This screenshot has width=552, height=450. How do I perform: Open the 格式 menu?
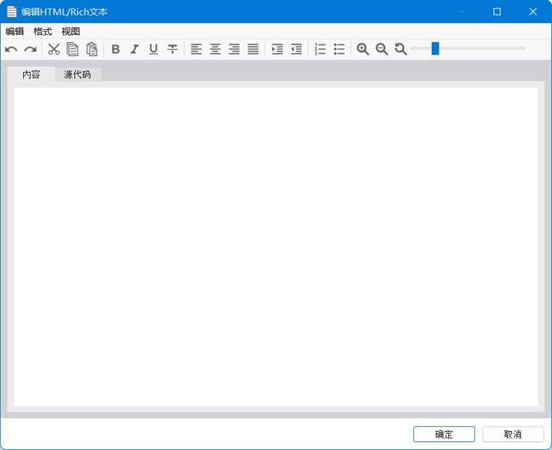click(43, 31)
